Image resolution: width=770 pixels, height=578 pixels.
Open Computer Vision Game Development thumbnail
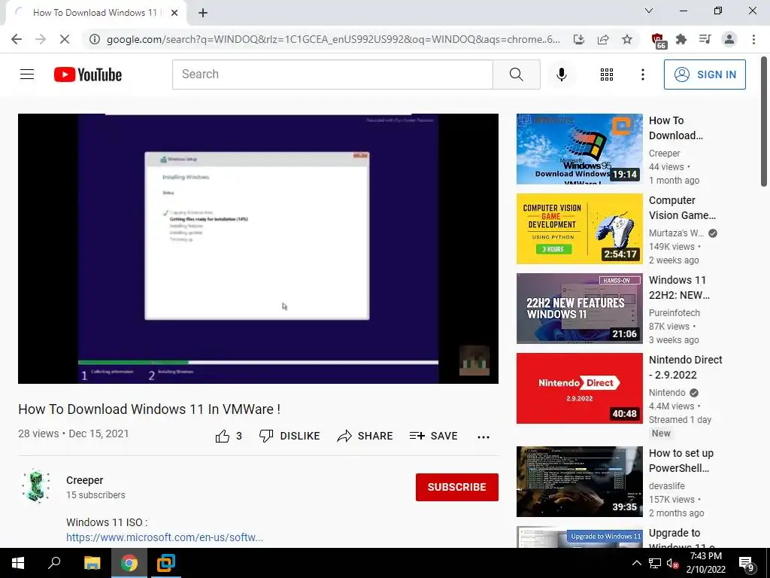(580, 229)
